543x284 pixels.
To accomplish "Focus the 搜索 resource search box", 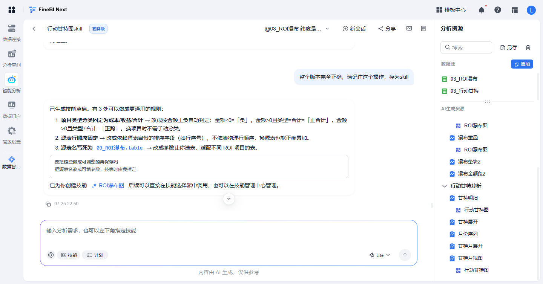I will click(466, 47).
